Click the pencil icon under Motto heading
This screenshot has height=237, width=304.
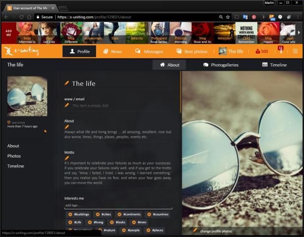point(67,158)
